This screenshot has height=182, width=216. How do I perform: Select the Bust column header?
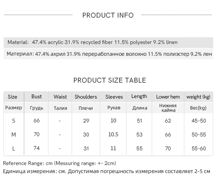click(x=37, y=97)
